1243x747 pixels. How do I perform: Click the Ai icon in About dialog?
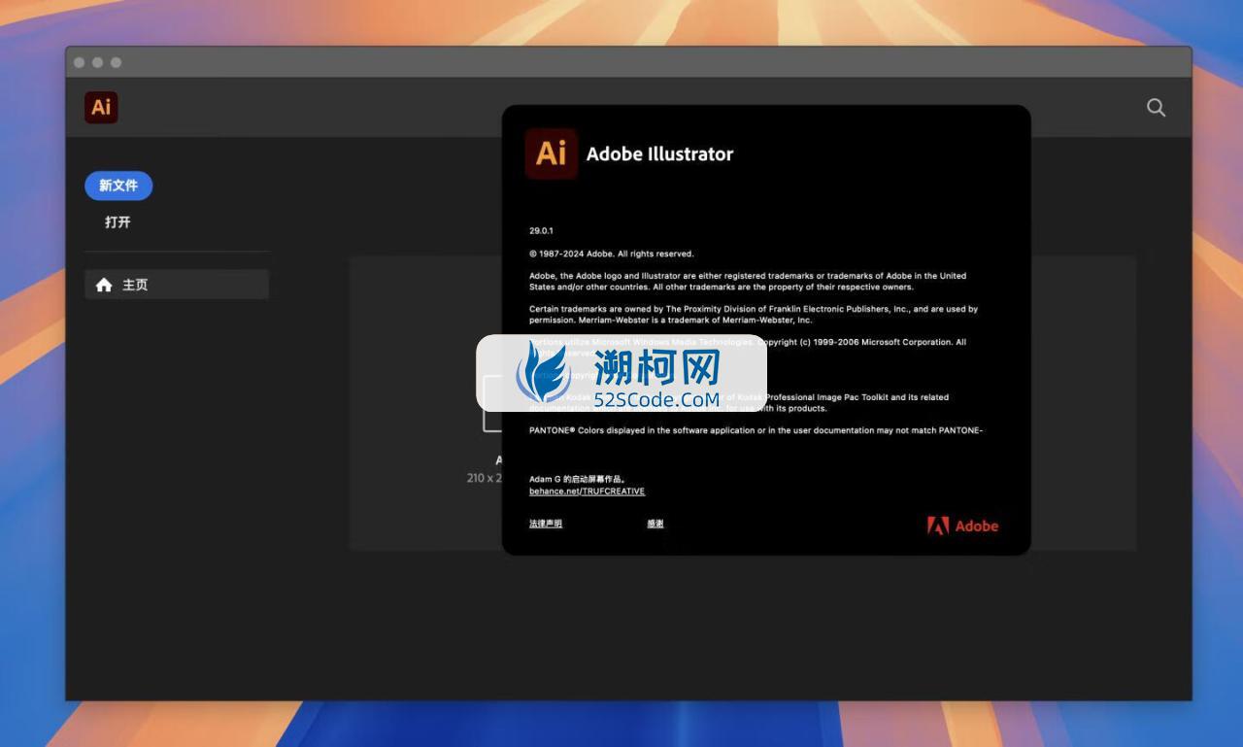551,153
